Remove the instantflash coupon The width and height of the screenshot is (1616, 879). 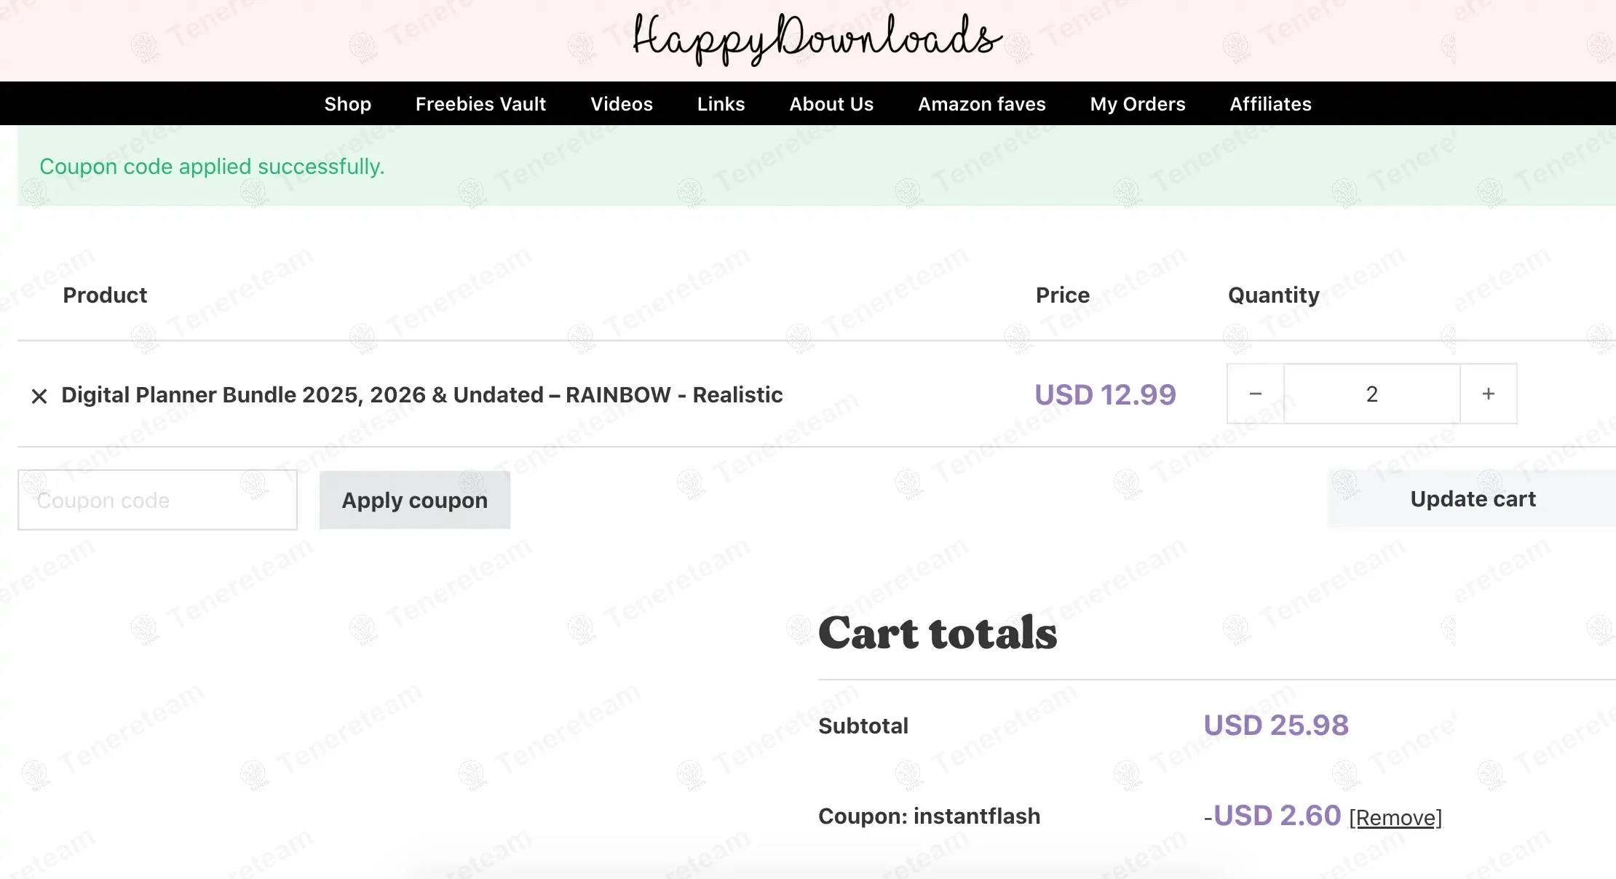tap(1395, 818)
